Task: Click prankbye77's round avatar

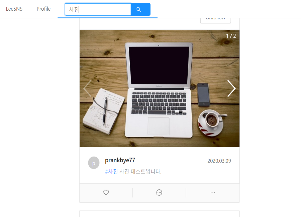Action: (94, 163)
